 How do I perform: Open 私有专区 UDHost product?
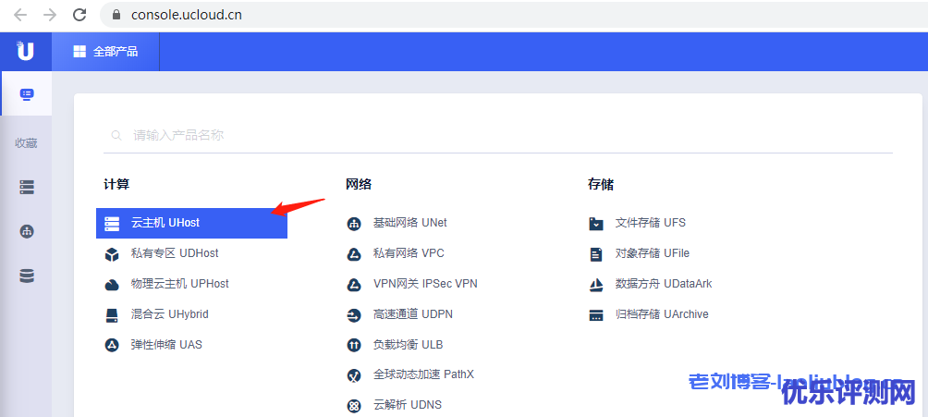coord(175,253)
